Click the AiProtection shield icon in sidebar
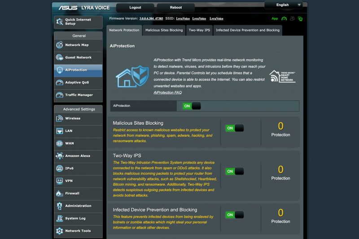 point(60,70)
